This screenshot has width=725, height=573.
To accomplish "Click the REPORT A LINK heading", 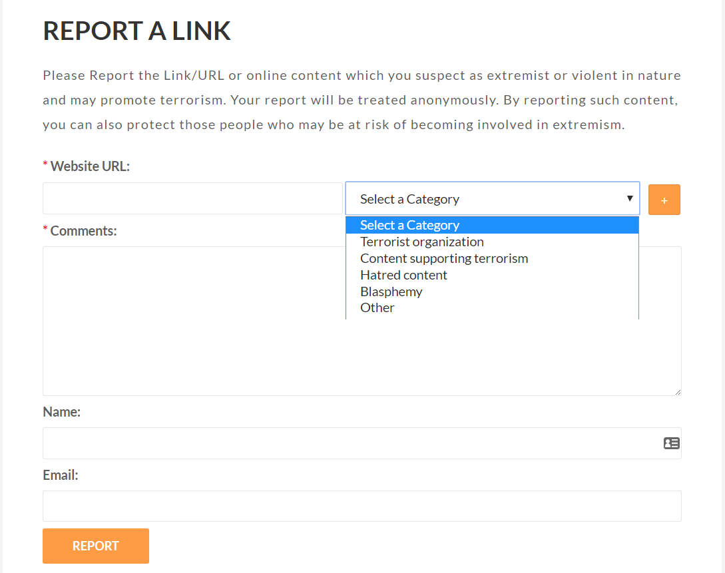I will [136, 31].
